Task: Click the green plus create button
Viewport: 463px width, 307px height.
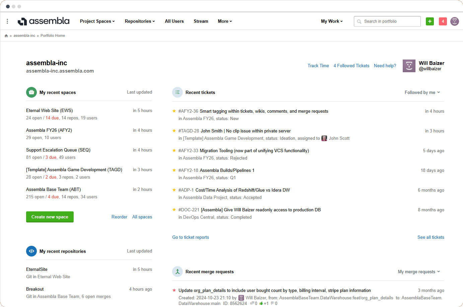Action: [430, 21]
